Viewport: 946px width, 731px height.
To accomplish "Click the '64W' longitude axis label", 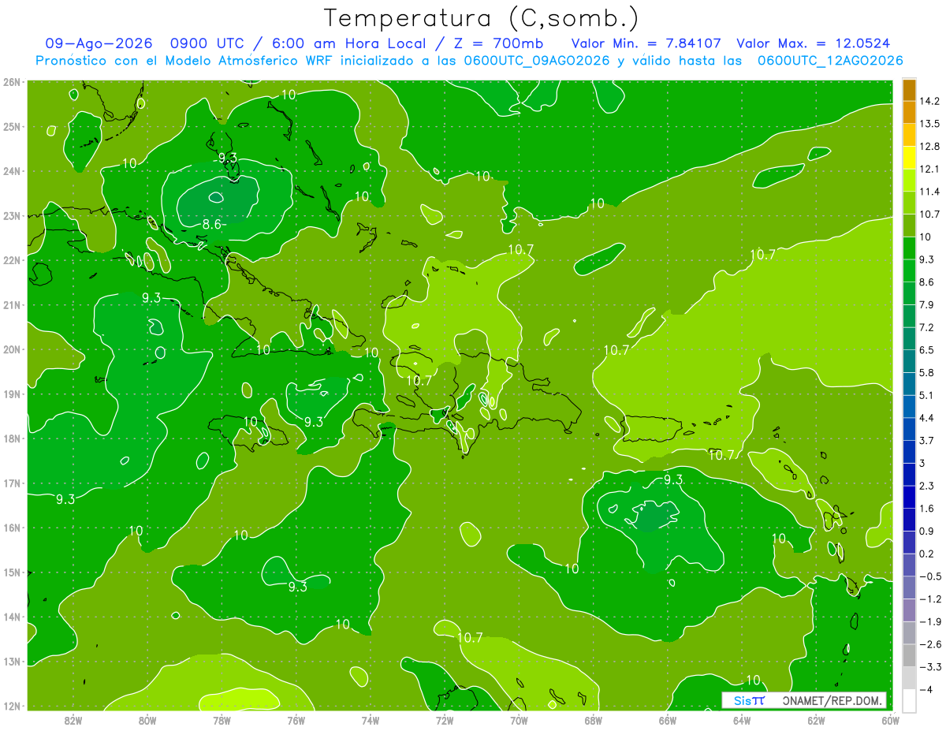I will 742,720.
